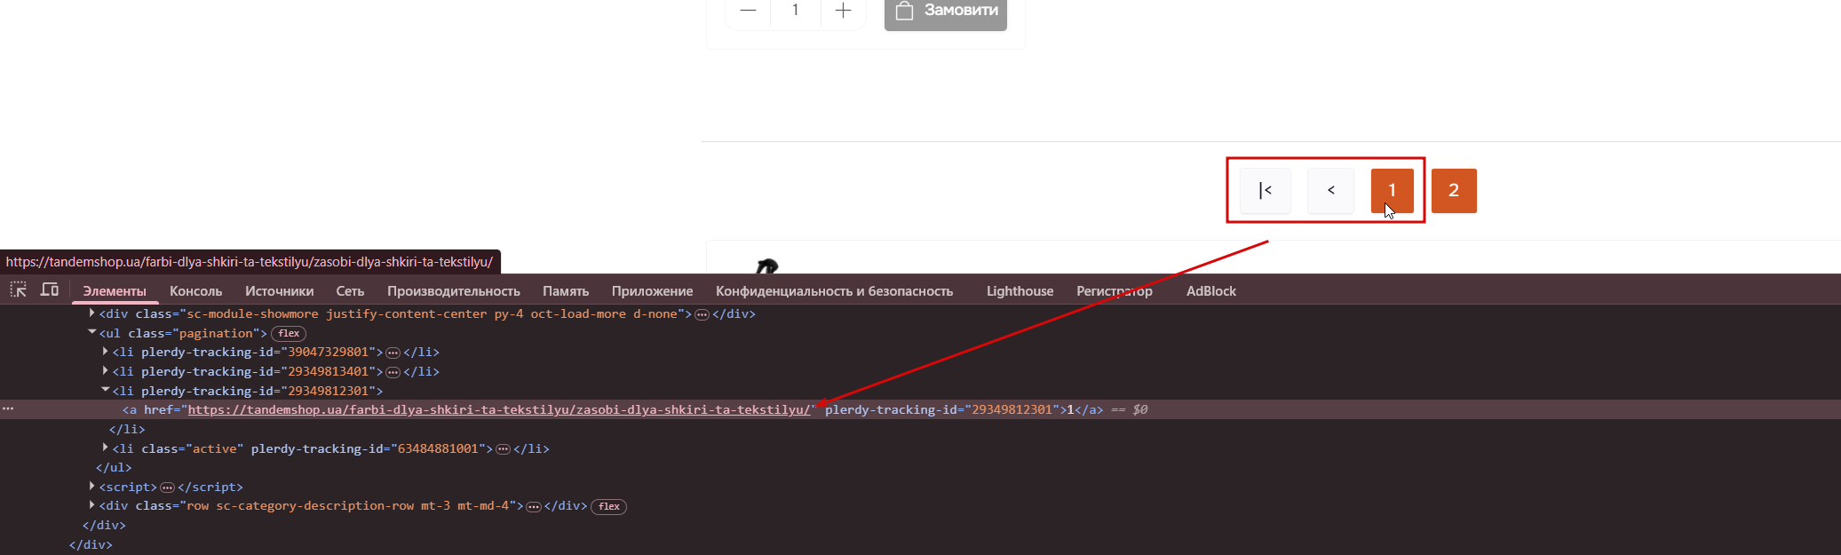The image size is (1841, 555).
Task: Select the closing </li> tag line
Action: [127, 429]
